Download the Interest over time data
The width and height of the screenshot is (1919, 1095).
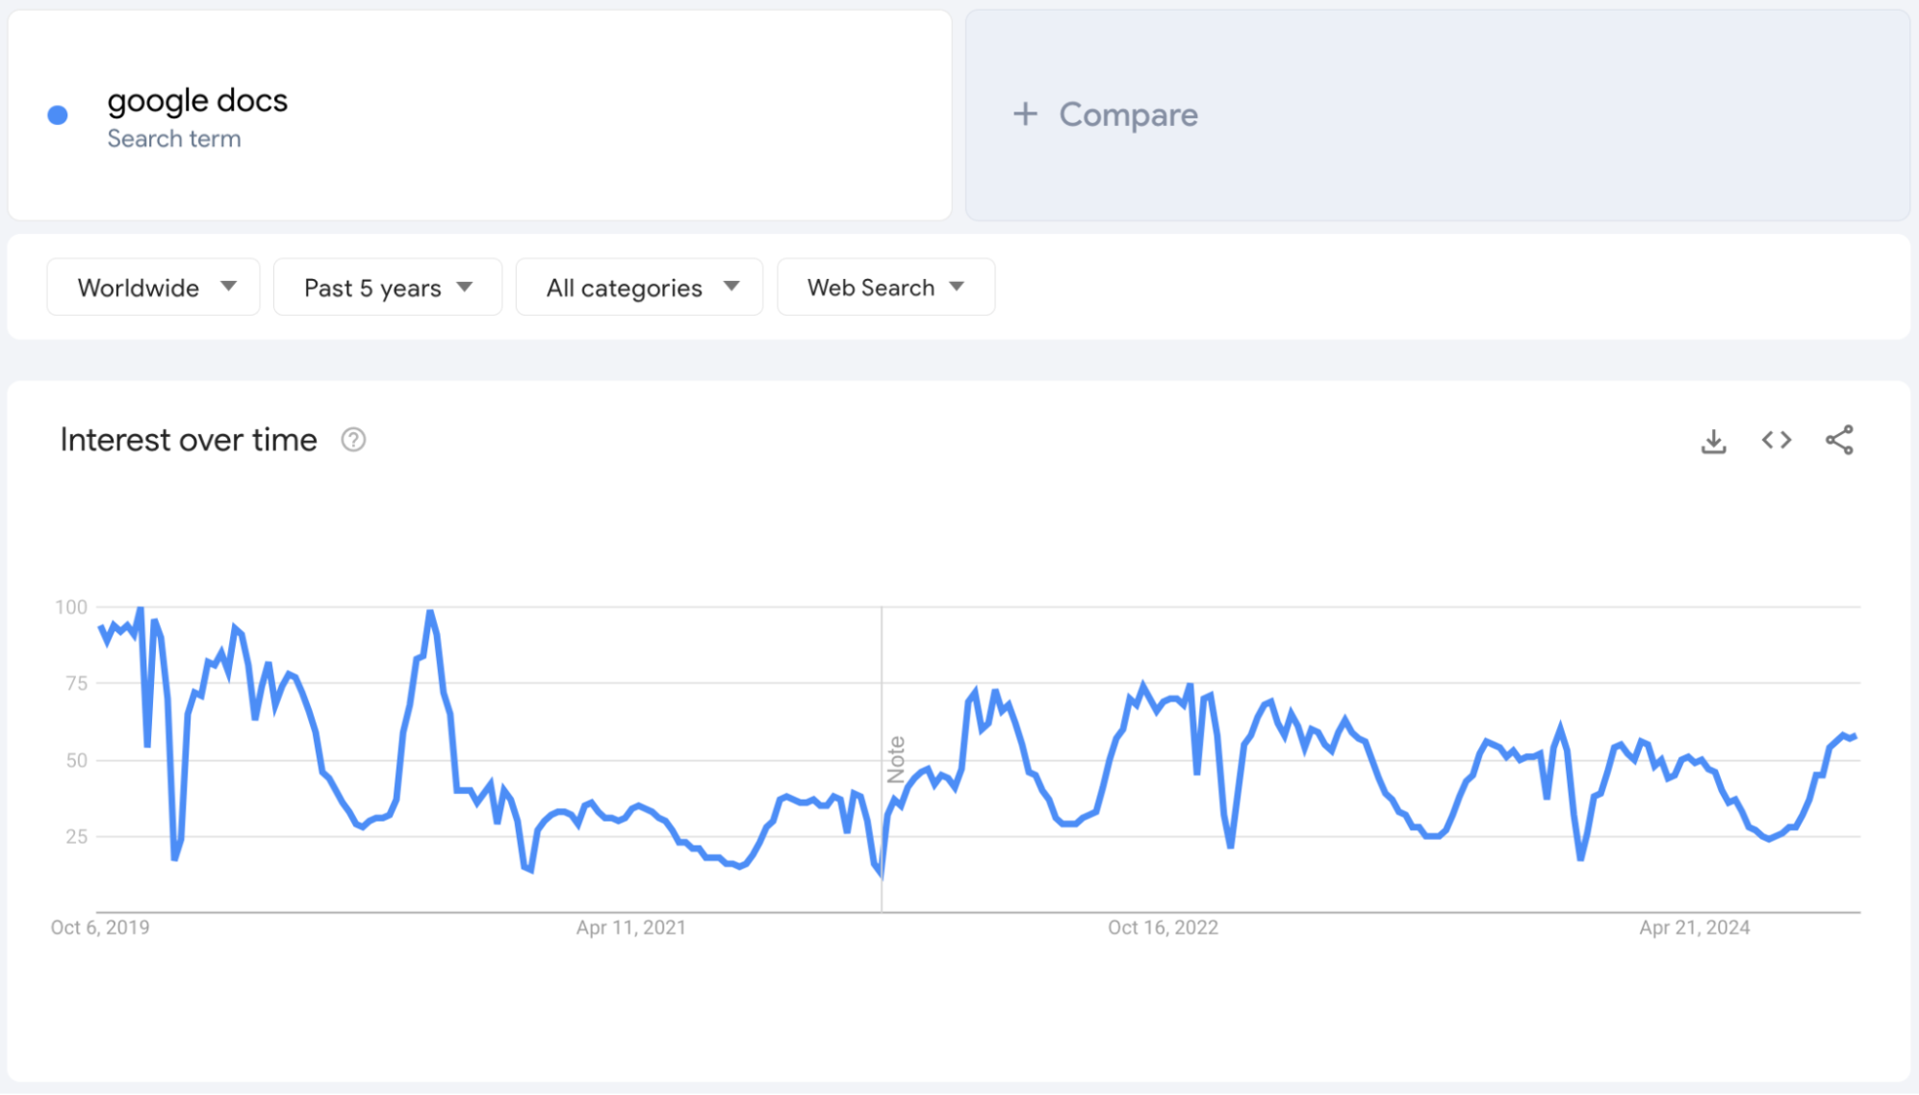(x=1713, y=441)
